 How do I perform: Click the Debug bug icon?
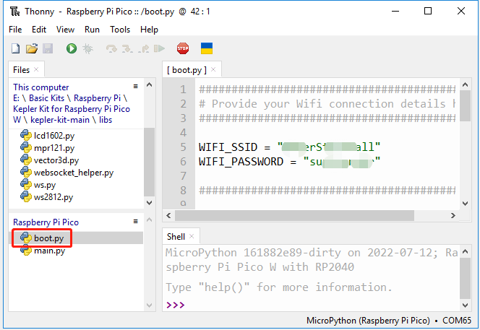[88, 48]
